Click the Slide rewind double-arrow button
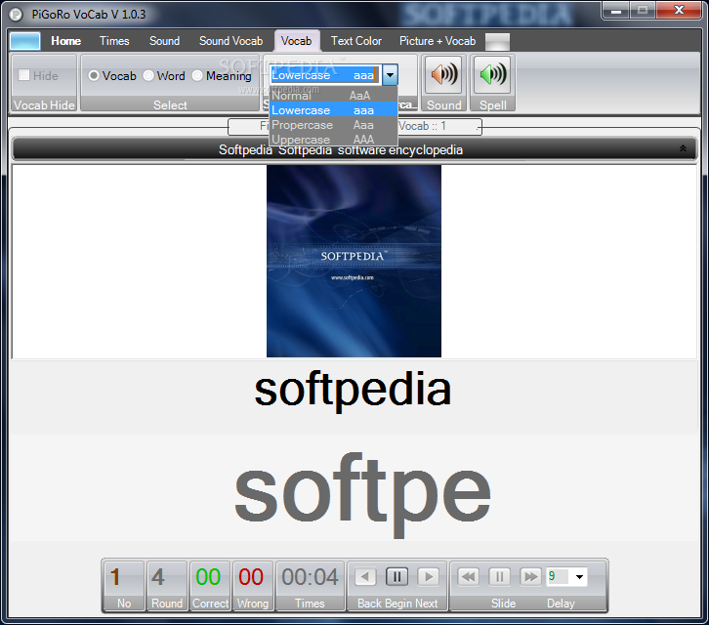 469,576
